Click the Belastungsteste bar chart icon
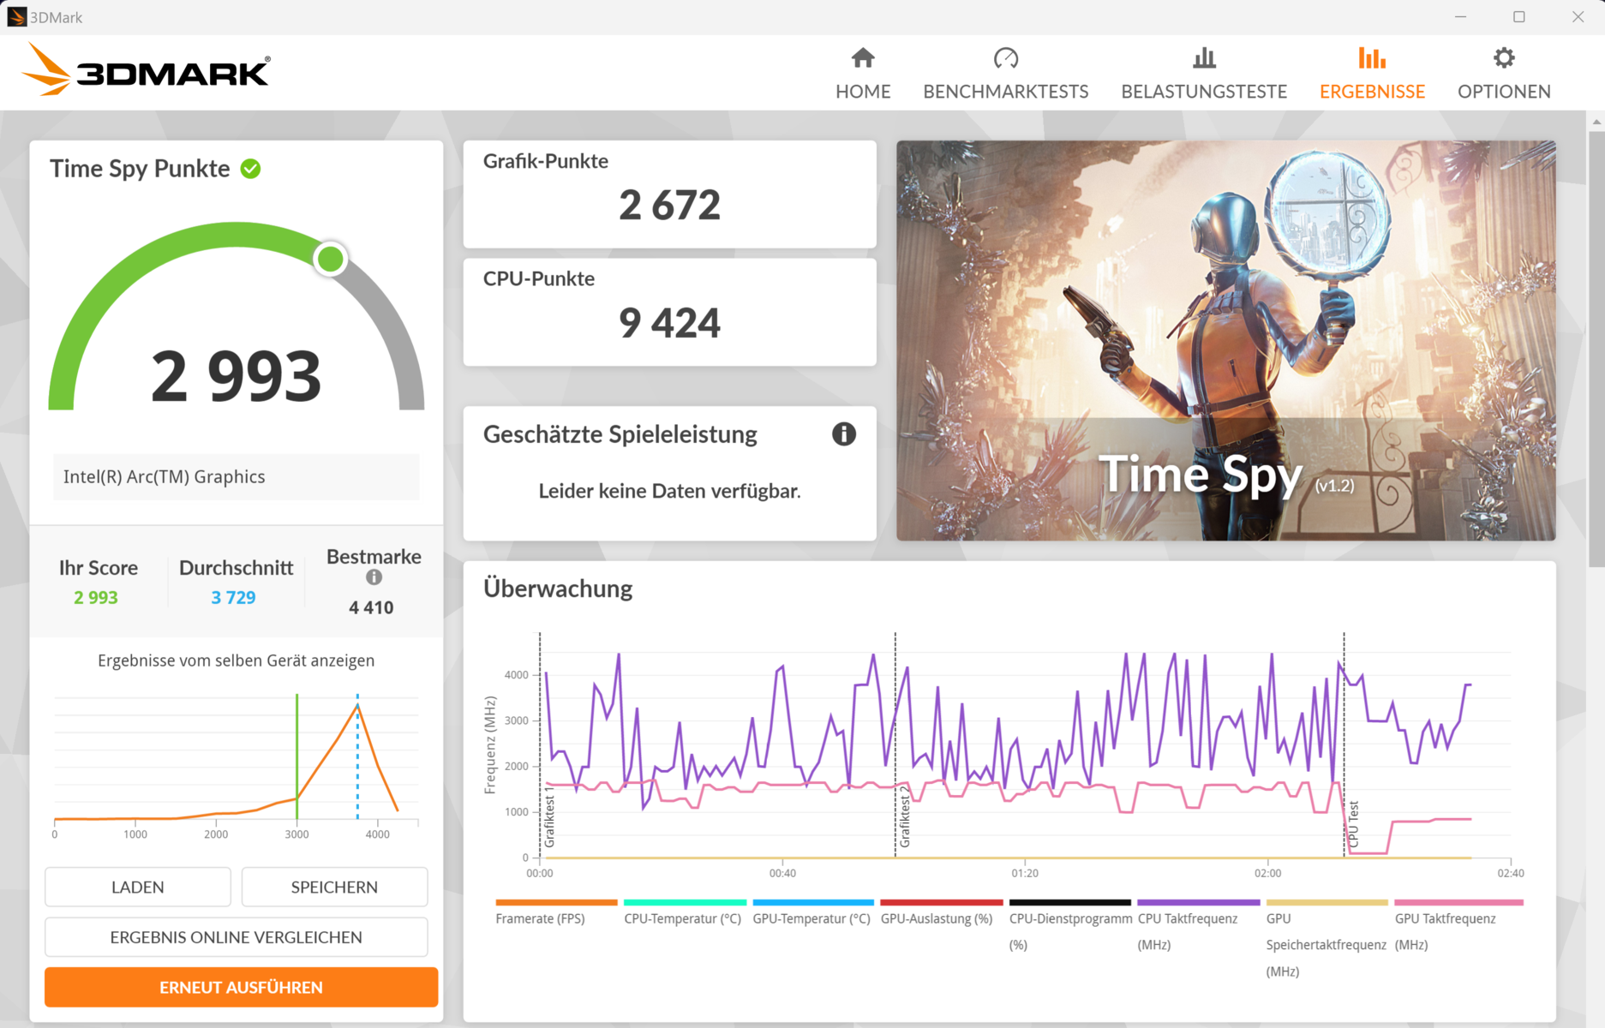This screenshot has width=1605, height=1028. click(1204, 58)
